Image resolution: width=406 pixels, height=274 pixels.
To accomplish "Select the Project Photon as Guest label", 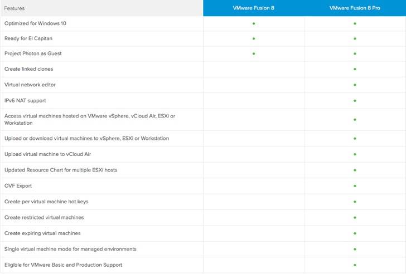I will pos(33,53).
